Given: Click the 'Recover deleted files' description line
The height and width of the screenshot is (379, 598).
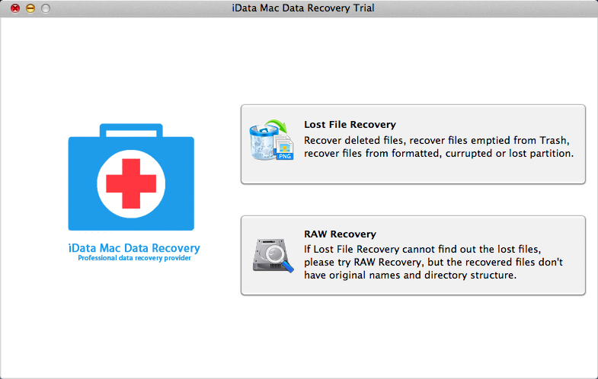Looking at the screenshot, I should (437, 141).
